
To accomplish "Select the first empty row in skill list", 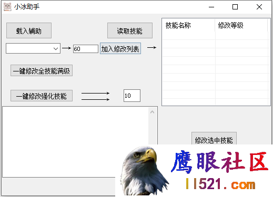I will tap(216, 36).
